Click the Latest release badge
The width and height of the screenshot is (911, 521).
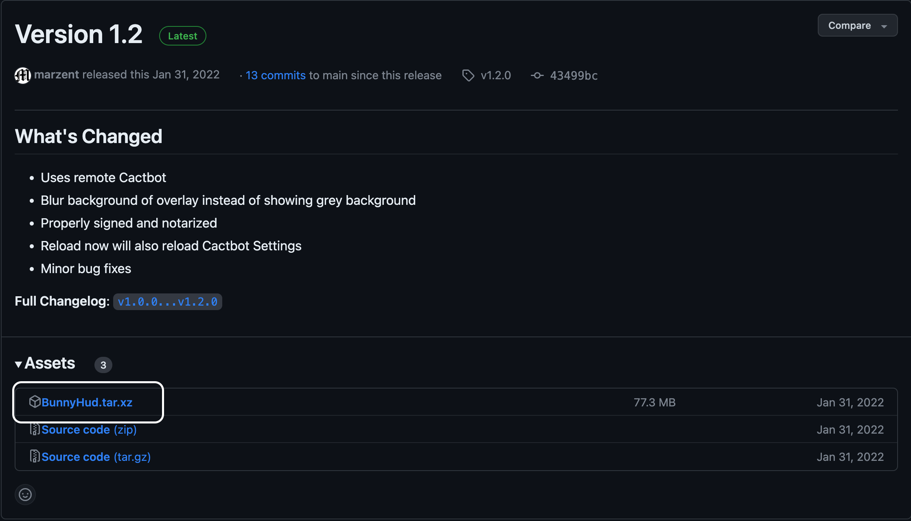click(x=182, y=36)
